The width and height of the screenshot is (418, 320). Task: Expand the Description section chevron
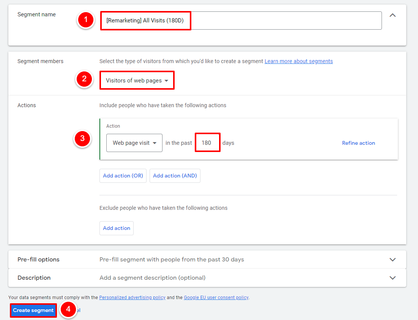pos(393,278)
